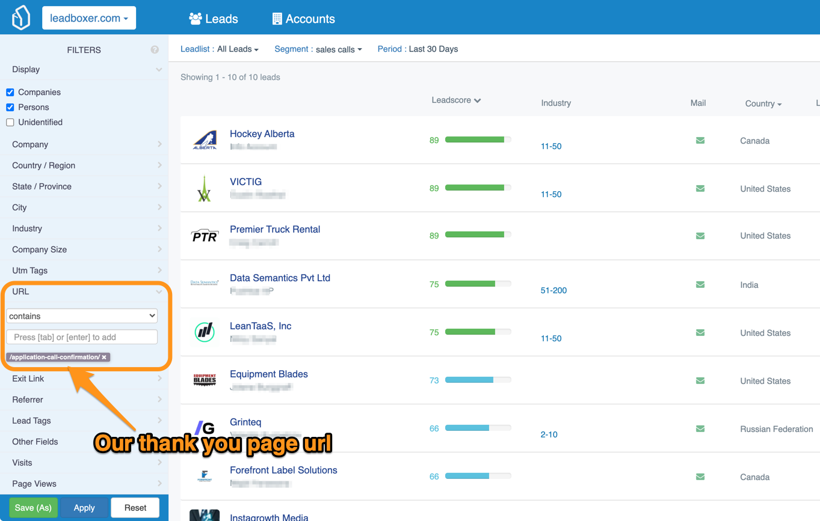Expand the Referrer filter
This screenshot has width=820, height=521.
coord(84,400)
